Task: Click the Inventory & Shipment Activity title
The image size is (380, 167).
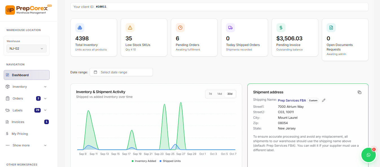Action: pos(101,92)
